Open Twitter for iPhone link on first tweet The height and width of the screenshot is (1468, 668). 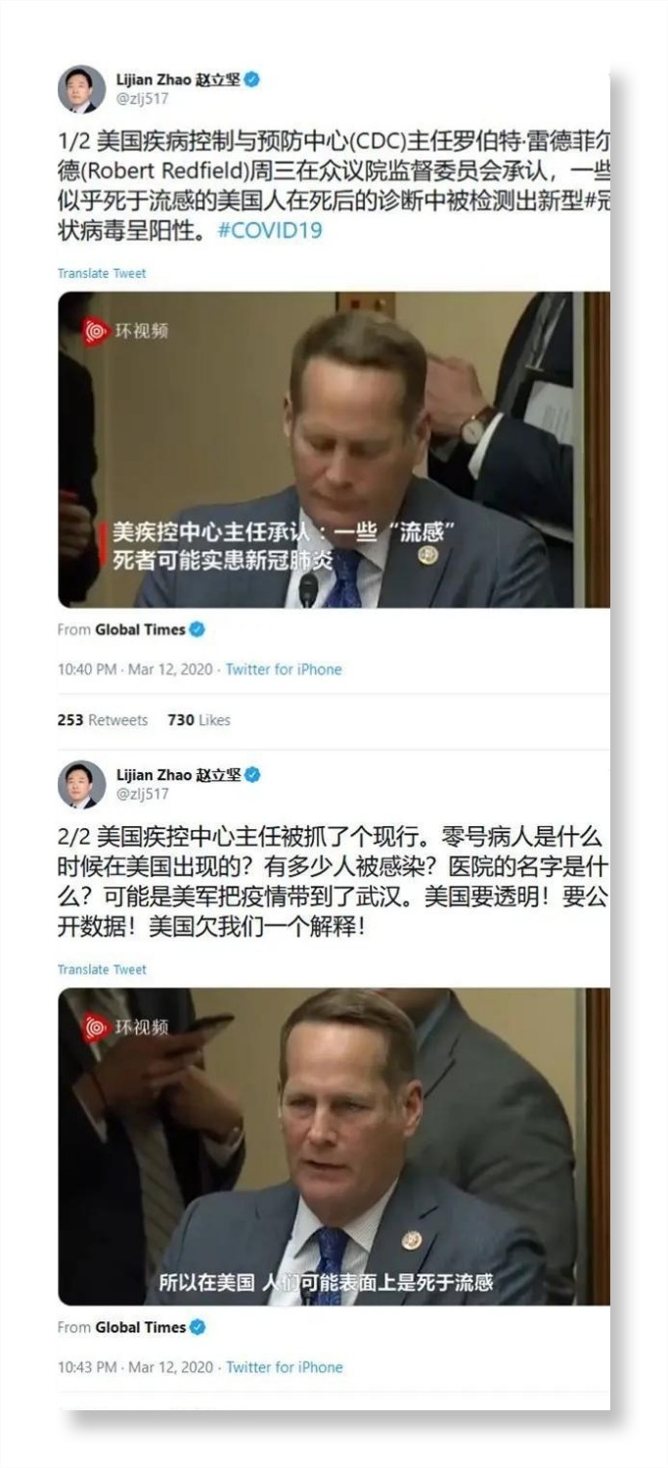click(x=284, y=669)
